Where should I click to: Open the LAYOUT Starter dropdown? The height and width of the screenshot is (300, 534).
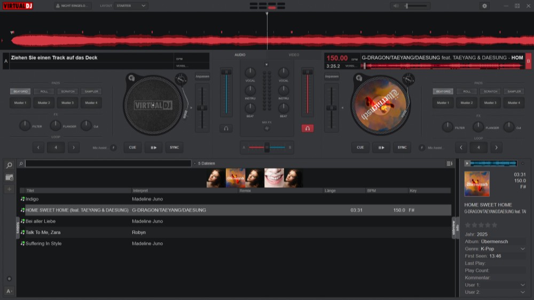(x=131, y=6)
